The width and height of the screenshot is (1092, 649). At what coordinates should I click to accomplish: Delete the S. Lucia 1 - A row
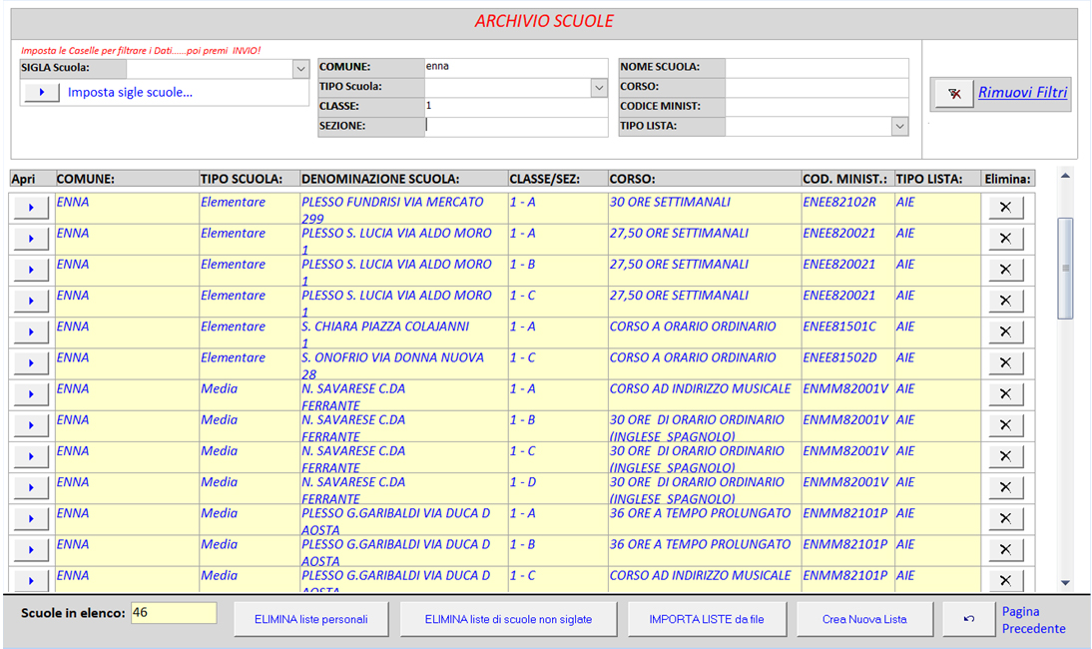click(1005, 239)
